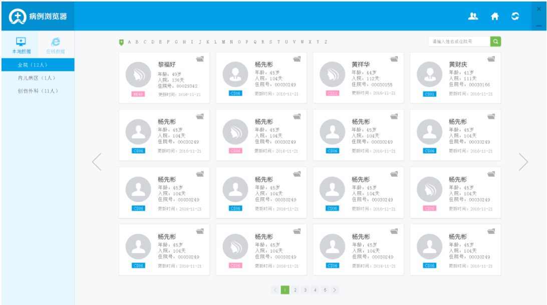Filter patients by letter H
The image size is (547, 305).
[x=184, y=42]
